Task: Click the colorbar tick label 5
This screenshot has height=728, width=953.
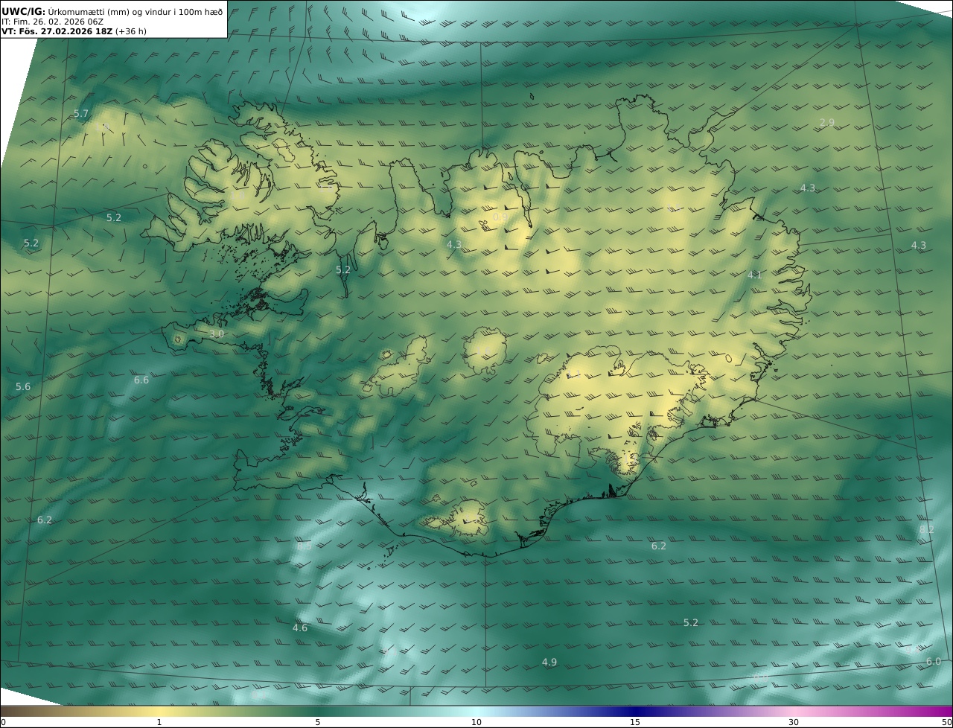Action: tap(318, 722)
